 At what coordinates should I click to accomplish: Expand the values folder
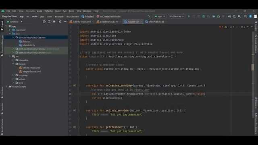[13, 79]
